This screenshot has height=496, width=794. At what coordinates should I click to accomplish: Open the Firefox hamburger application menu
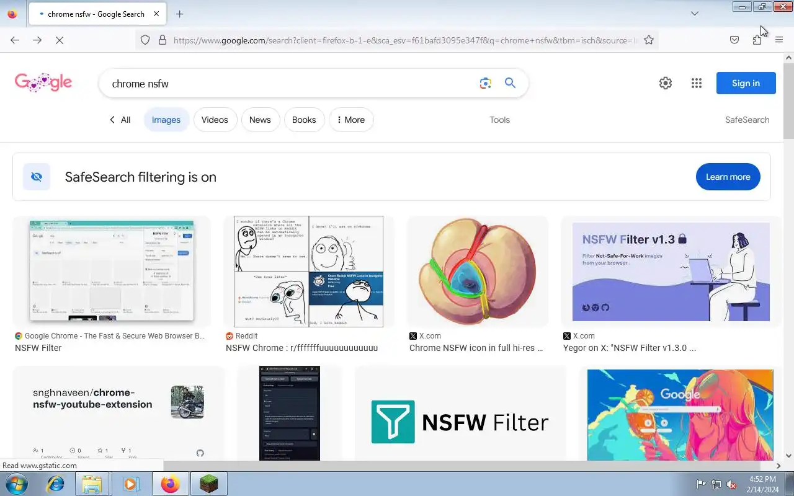(x=779, y=40)
